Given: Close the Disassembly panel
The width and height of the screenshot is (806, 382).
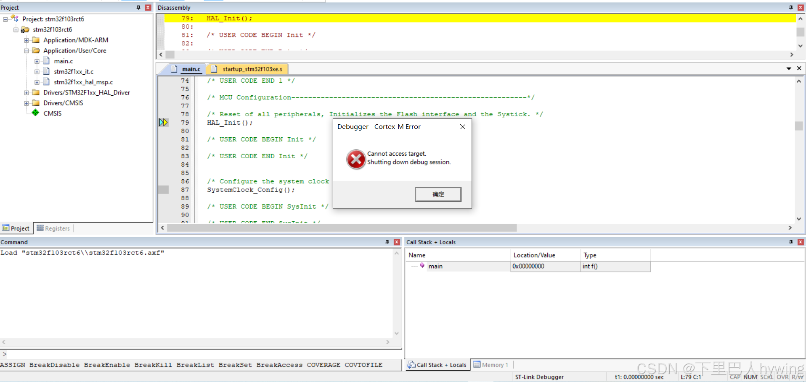Looking at the screenshot, I should pyautogui.click(x=801, y=8).
